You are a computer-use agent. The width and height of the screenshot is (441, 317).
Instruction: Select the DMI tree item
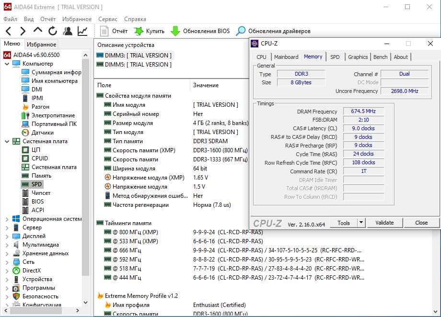(37, 90)
